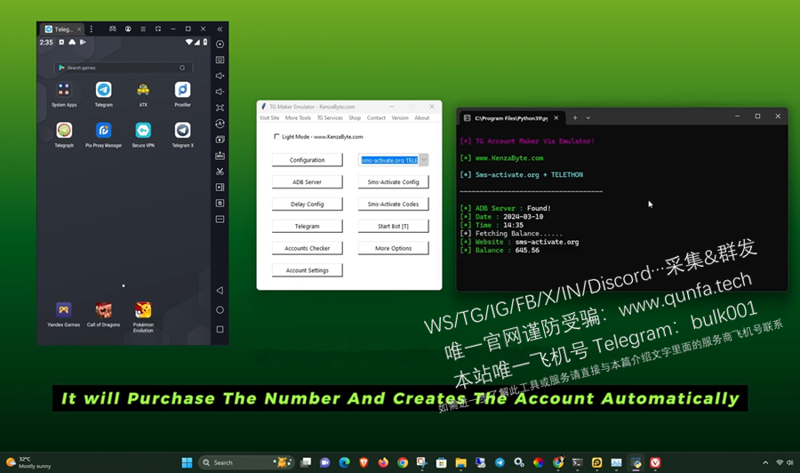This screenshot has height=473, width=800.
Task: Open the TG Services menu in TG Maker
Action: 330,118
